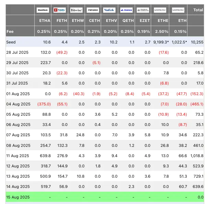Image resolution: width=208 pixels, height=204 pixels.
Task: Click the 28 Jul 2025 date
Action: coord(17,52)
